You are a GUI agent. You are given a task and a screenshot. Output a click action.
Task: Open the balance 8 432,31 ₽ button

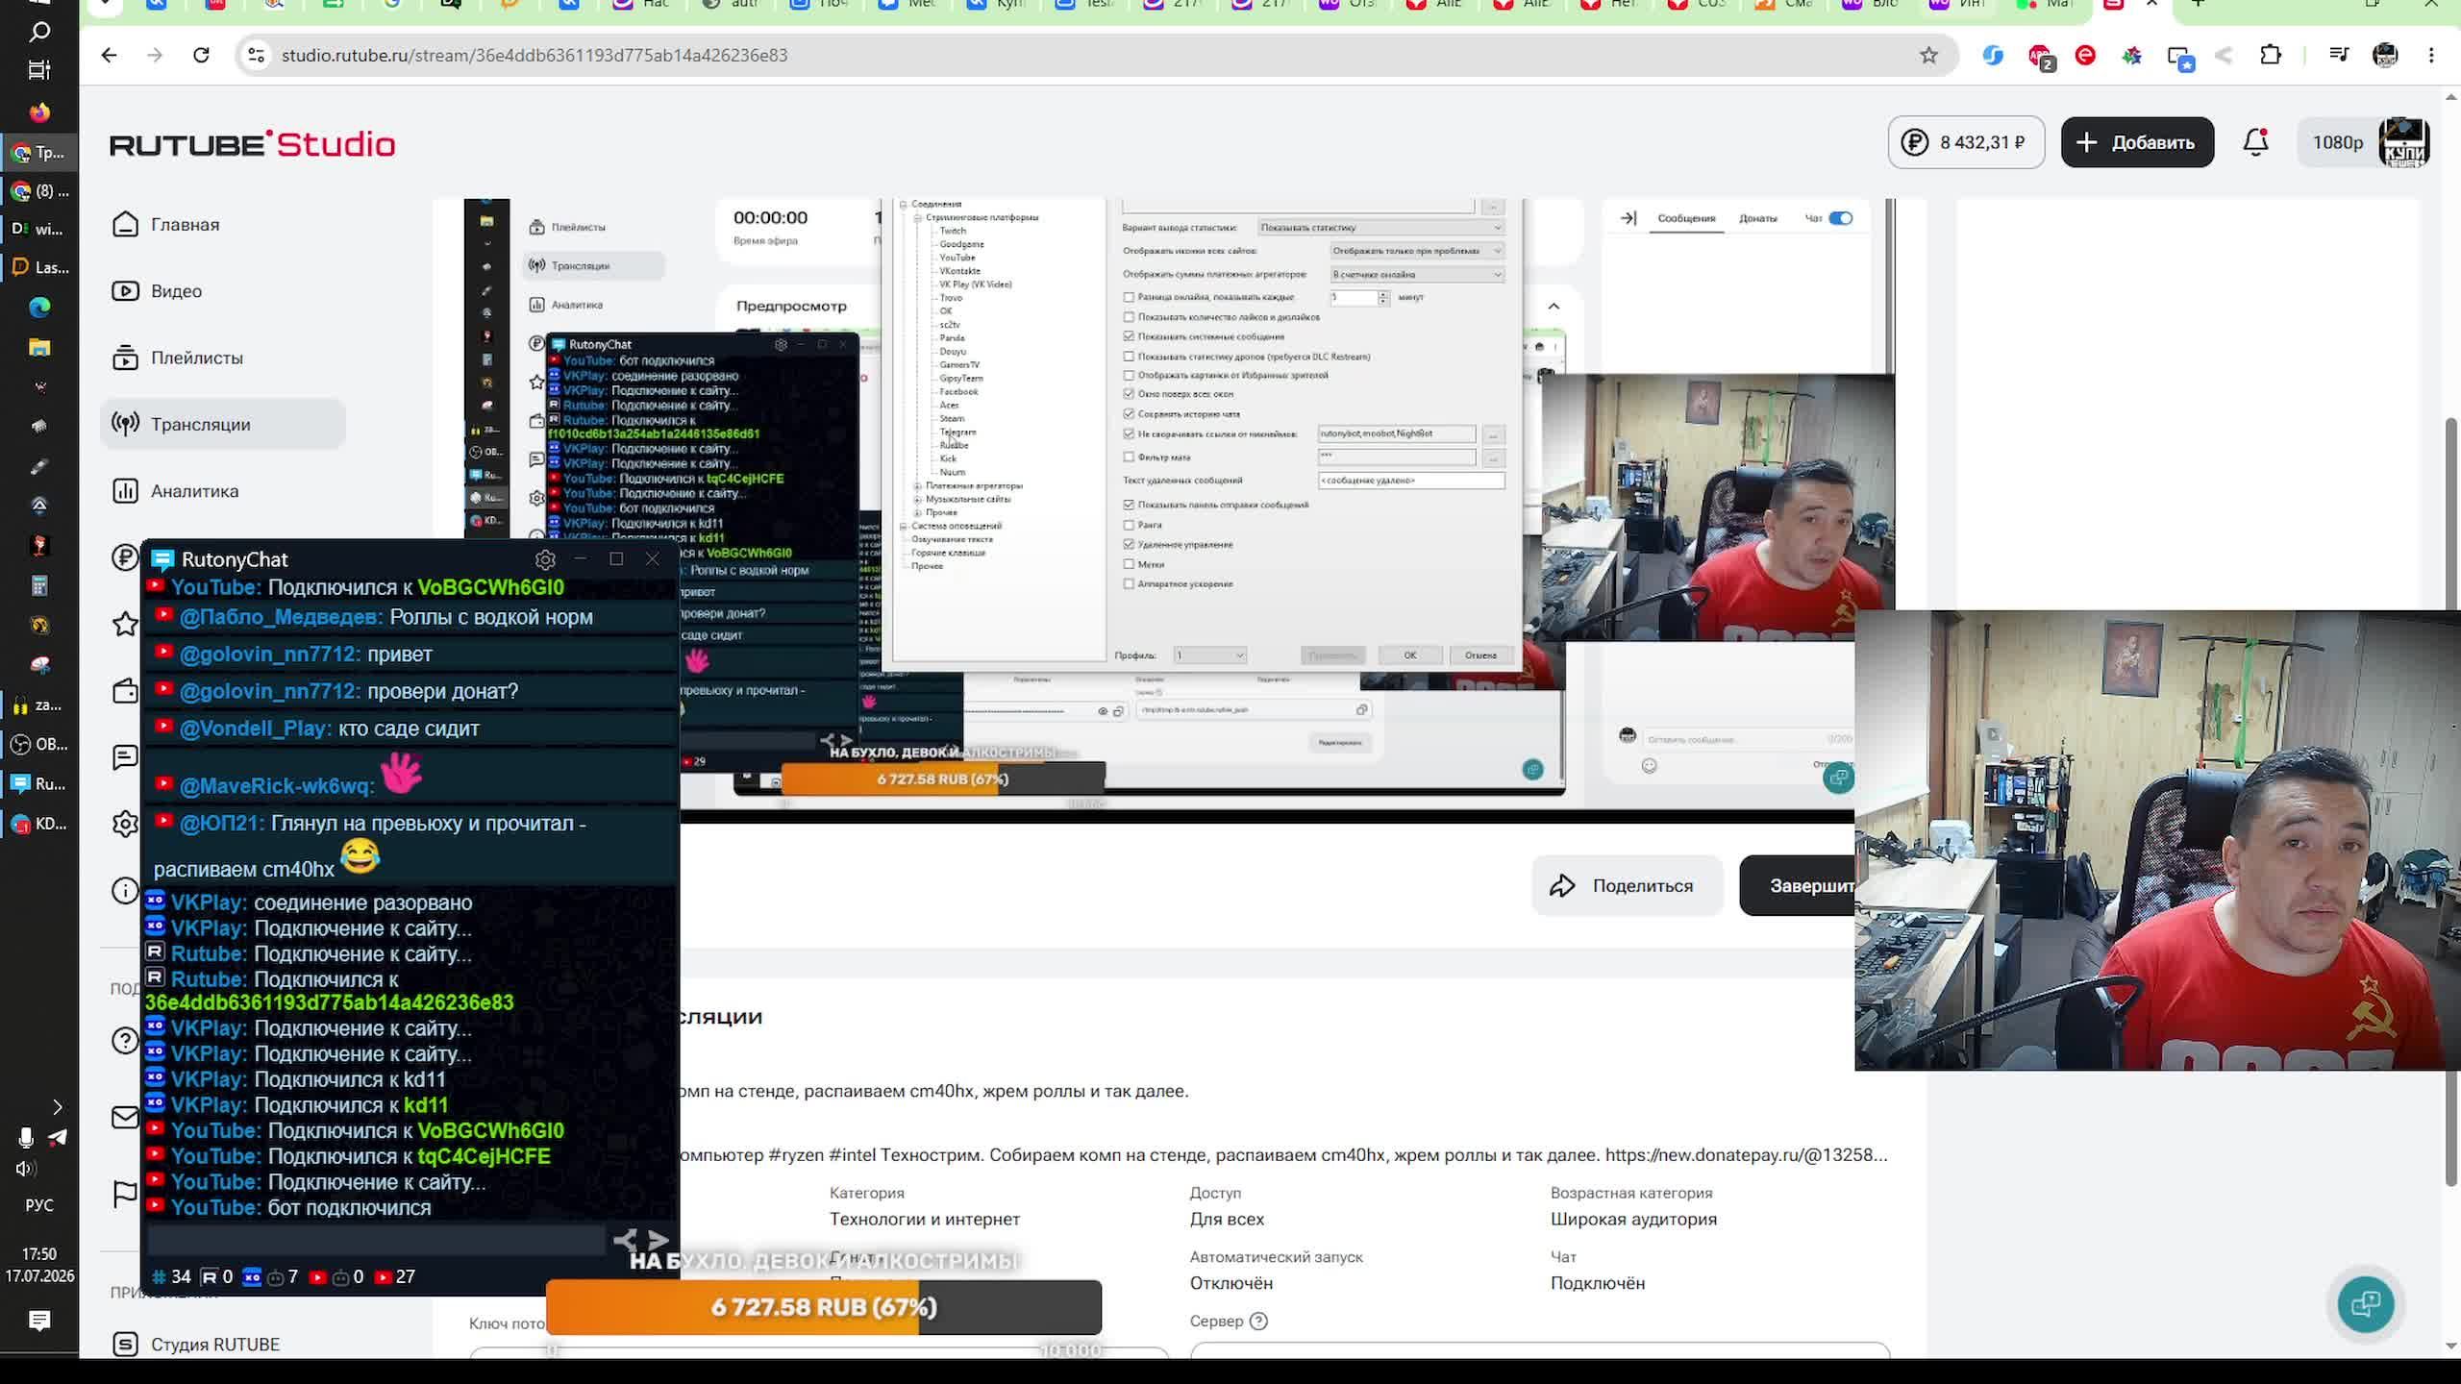point(1966,142)
